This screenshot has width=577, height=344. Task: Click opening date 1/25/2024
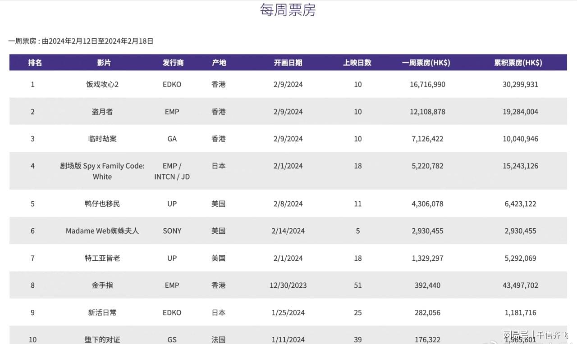(x=288, y=312)
